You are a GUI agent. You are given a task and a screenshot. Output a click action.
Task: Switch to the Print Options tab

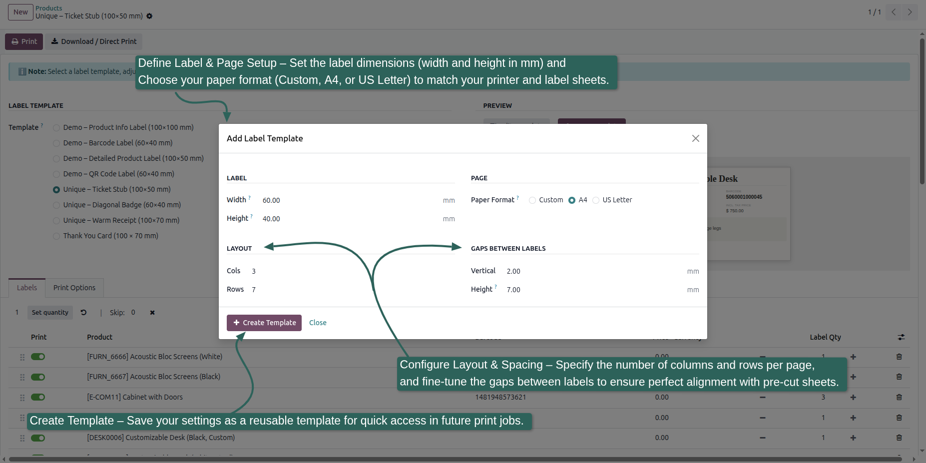(74, 288)
